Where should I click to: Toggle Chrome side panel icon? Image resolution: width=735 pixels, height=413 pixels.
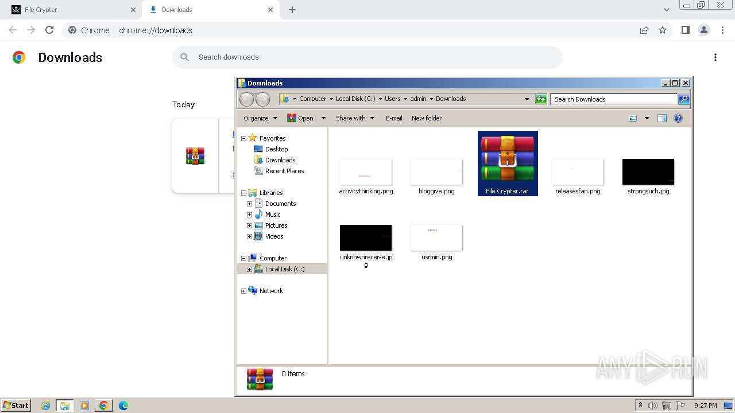tap(685, 30)
